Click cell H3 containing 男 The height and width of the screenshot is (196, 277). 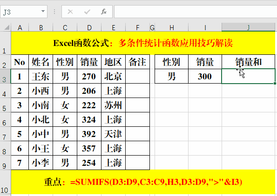coord(171,76)
